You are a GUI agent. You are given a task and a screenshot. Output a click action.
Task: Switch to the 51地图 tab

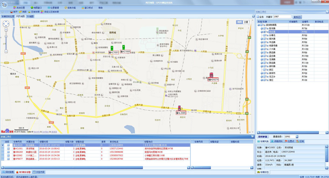[x=30, y=17]
